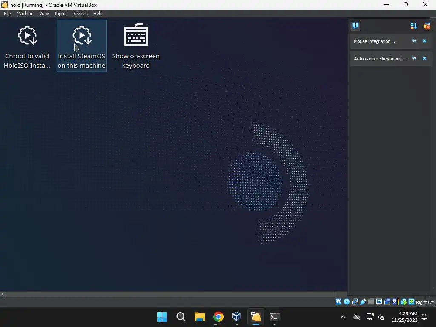The height and width of the screenshot is (327, 436).
Task: Open the Machine menu
Action: point(25,14)
